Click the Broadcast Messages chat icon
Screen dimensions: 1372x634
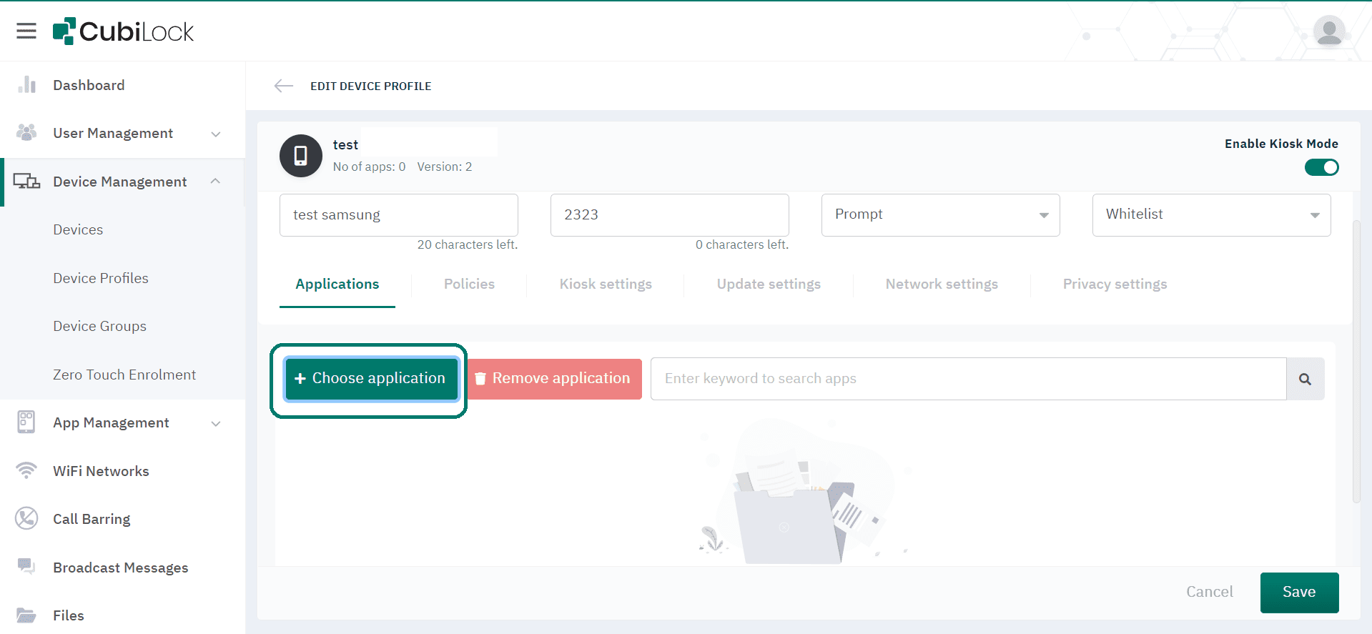26,568
